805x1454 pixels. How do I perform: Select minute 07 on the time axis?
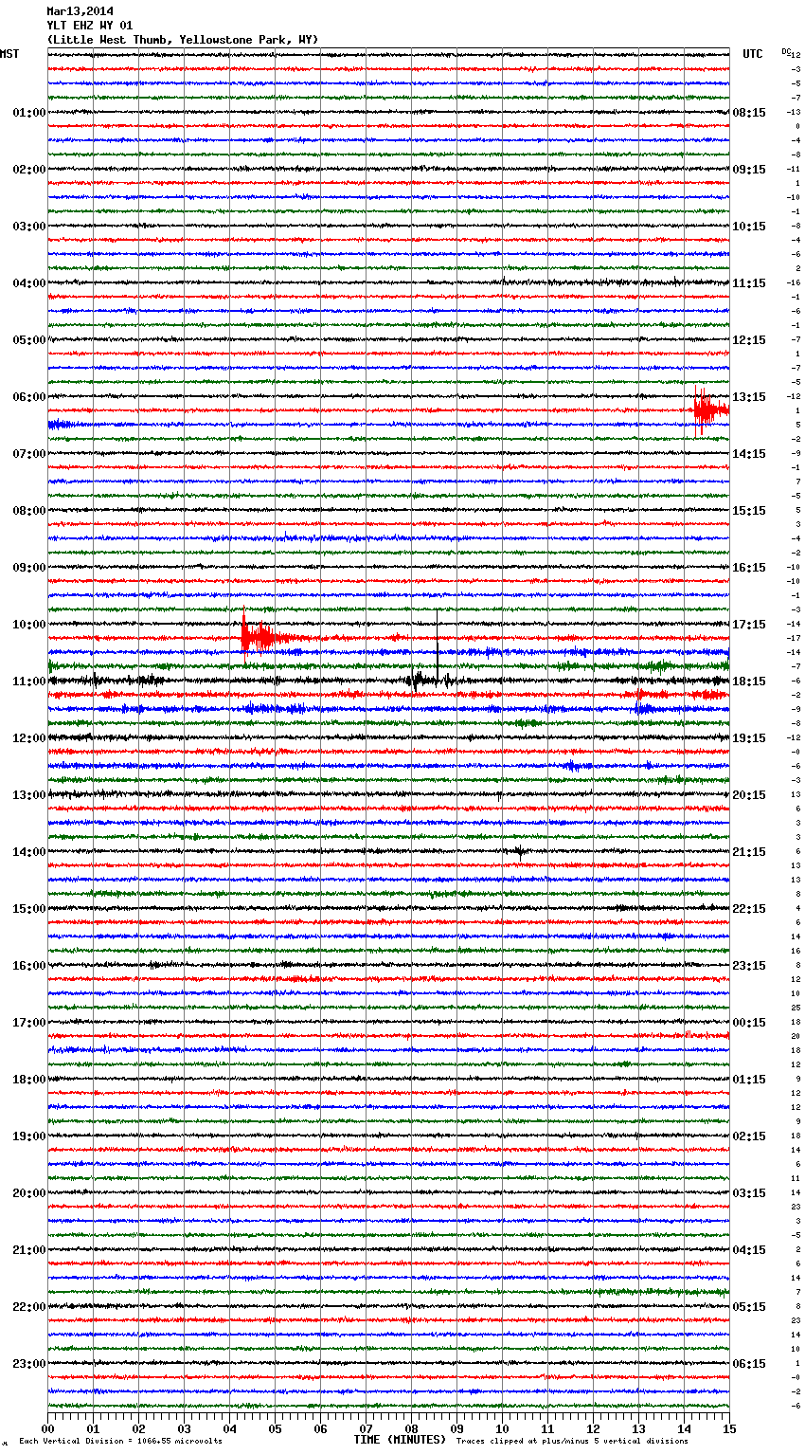[366, 1428]
